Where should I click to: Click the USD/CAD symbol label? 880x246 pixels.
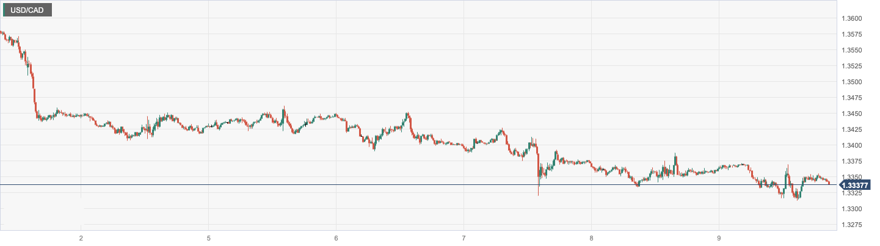pyautogui.click(x=27, y=10)
